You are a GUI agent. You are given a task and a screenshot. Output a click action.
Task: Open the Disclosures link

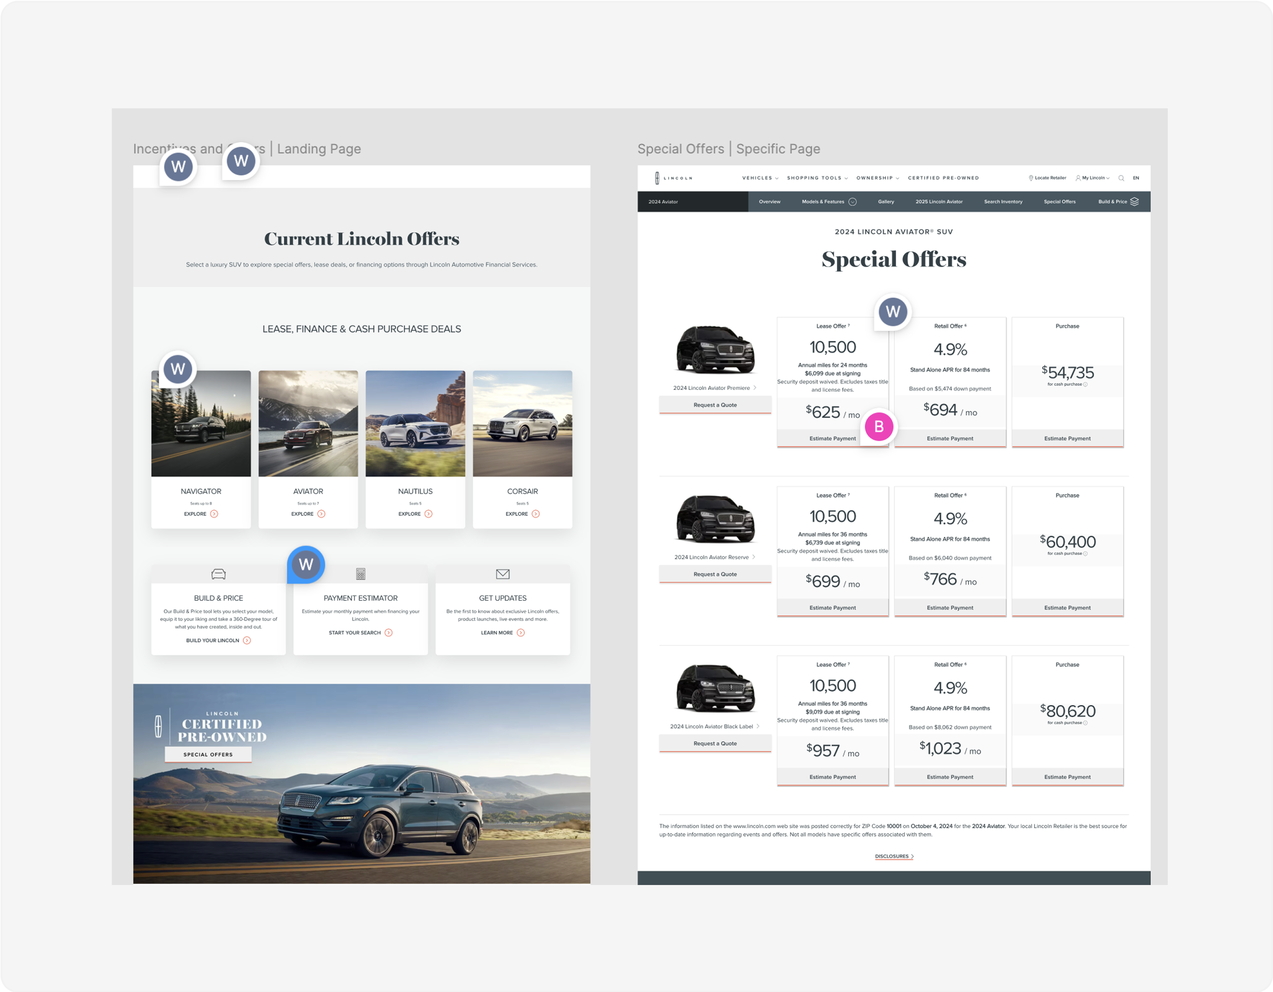pyautogui.click(x=894, y=856)
